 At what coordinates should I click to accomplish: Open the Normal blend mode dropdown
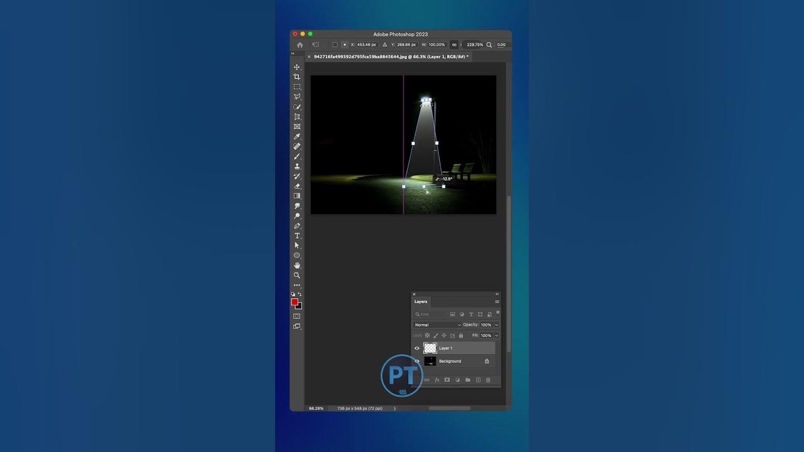point(437,325)
